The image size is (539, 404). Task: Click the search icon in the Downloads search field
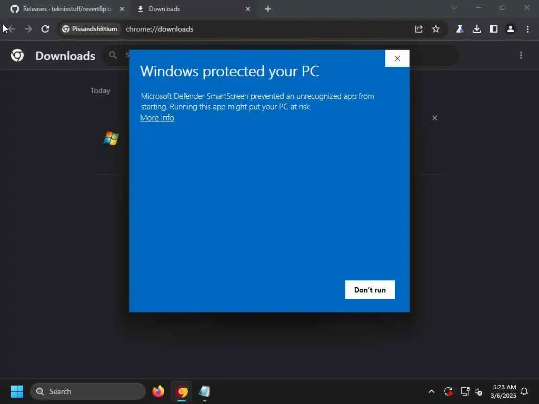(x=113, y=55)
